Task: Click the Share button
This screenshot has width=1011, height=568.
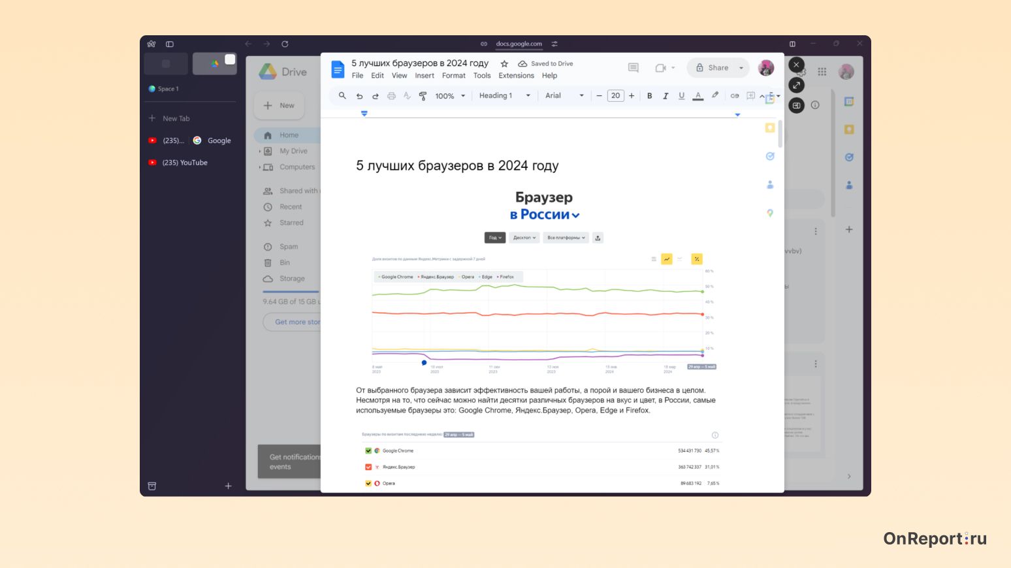Action: [x=712, y=68]
